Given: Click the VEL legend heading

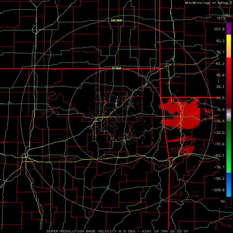Looking at the screenshot, I should point(227,16).
